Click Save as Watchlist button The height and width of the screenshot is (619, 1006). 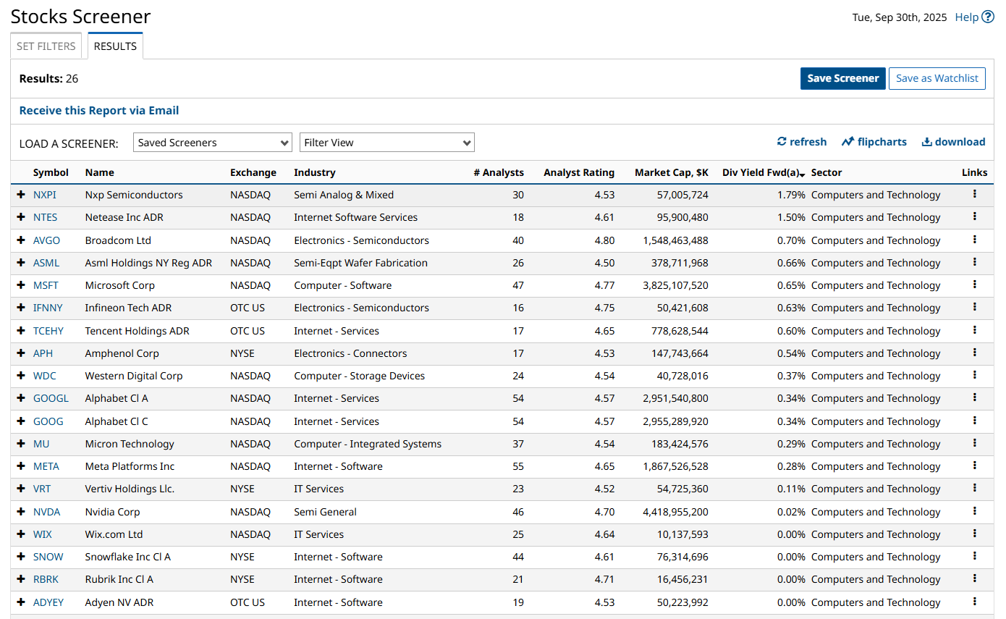tap(937, 78)
